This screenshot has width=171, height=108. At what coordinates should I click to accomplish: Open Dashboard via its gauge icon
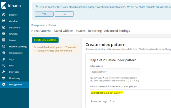[x=4, y=27]
